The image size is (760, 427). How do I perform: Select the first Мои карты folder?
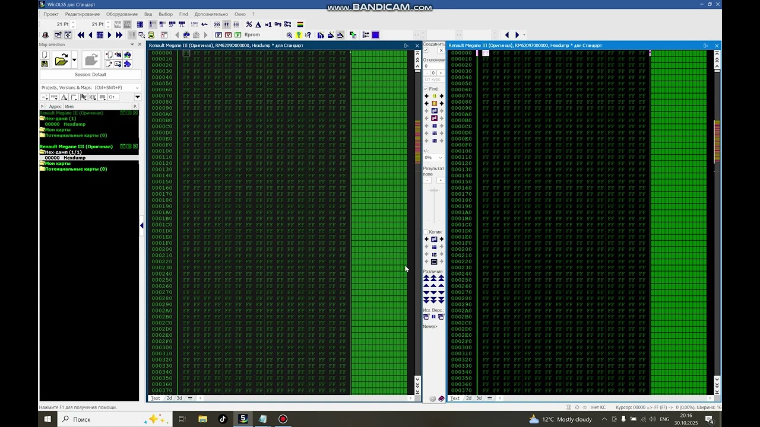coord(58,130)
